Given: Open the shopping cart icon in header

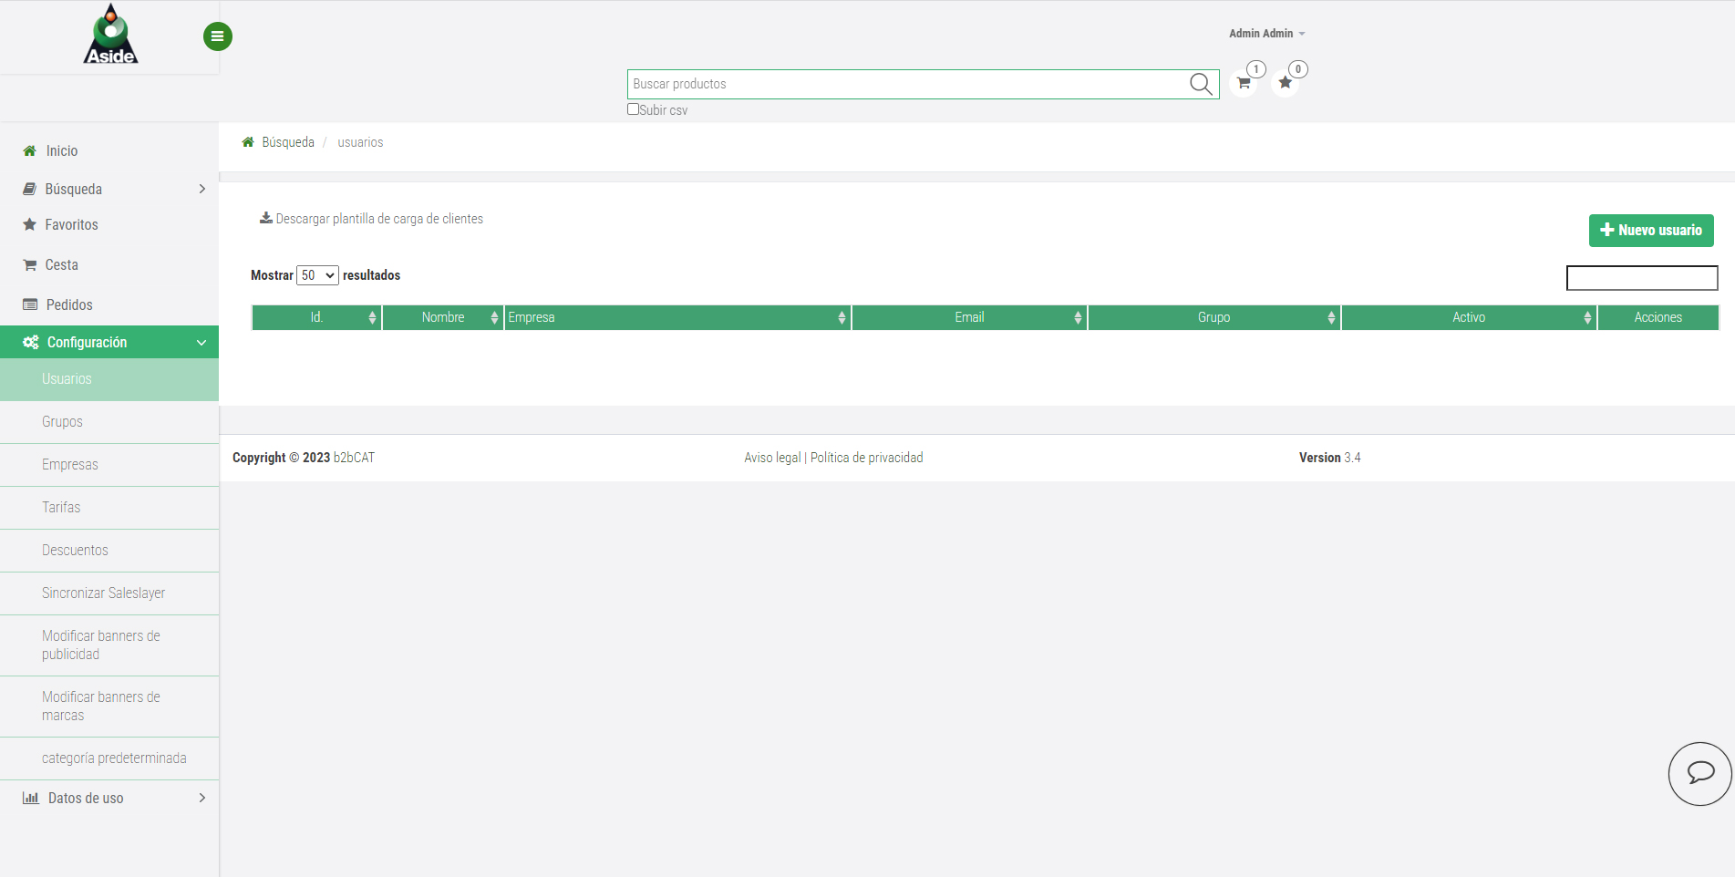Looking at the screenshot, I should point(1243,83).
